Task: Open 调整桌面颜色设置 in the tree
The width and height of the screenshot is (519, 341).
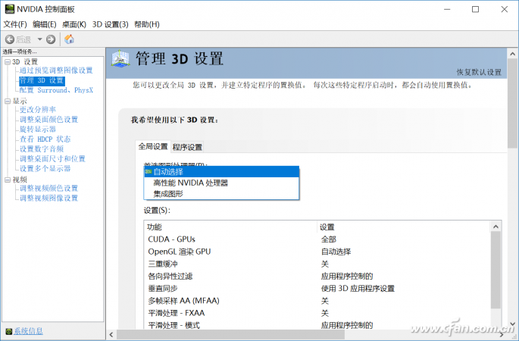Action: 48,119
